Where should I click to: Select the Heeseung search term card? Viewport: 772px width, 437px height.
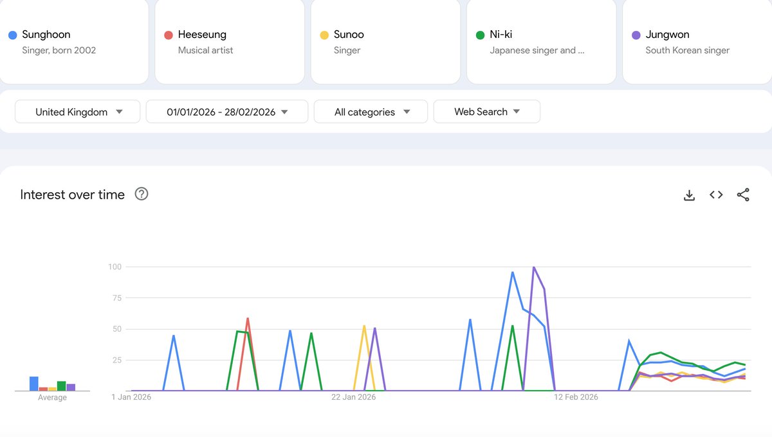pos(230,42)
